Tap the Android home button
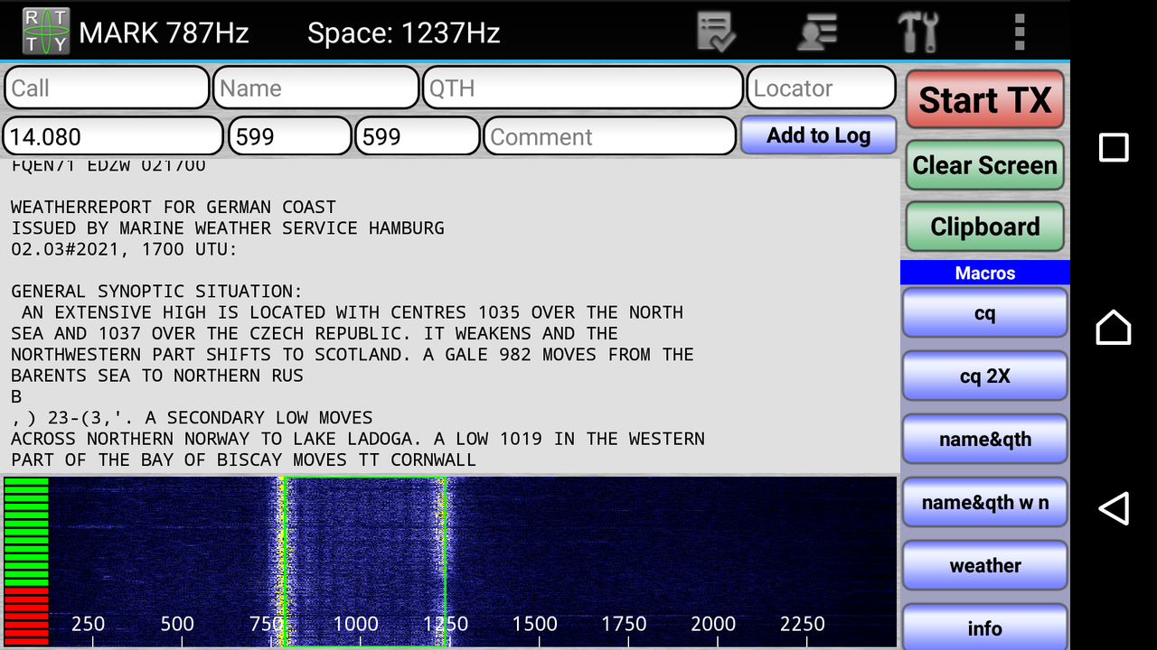The height and width of the screenshot is (650, 1157). pos(1114,327)
